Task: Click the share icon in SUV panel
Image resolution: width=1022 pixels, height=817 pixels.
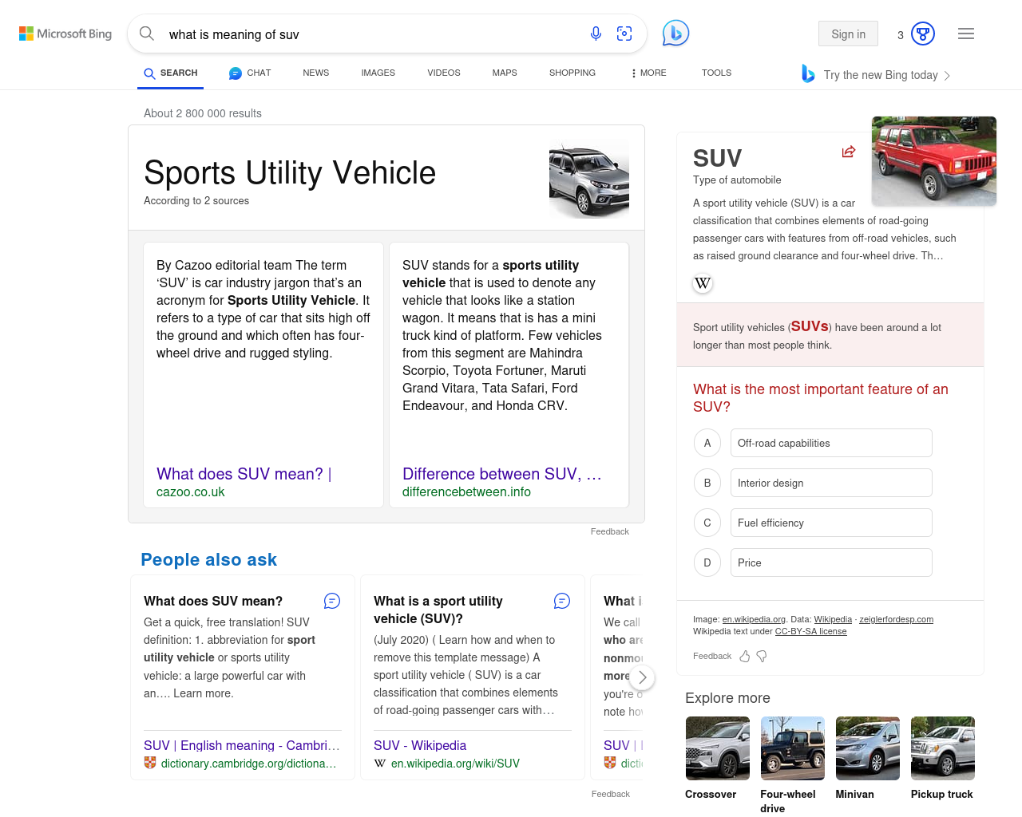Action: click(x=849, y=152)
